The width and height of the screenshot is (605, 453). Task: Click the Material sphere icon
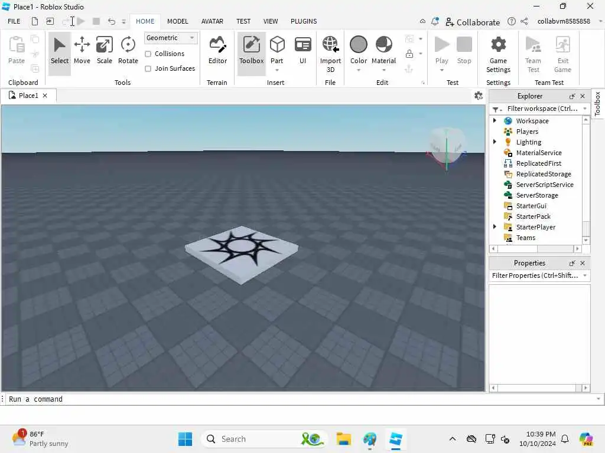pyautogui.click(x=383, y=44)
